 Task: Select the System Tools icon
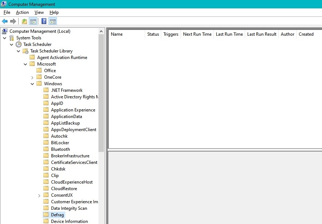click(x=12, y=38)
